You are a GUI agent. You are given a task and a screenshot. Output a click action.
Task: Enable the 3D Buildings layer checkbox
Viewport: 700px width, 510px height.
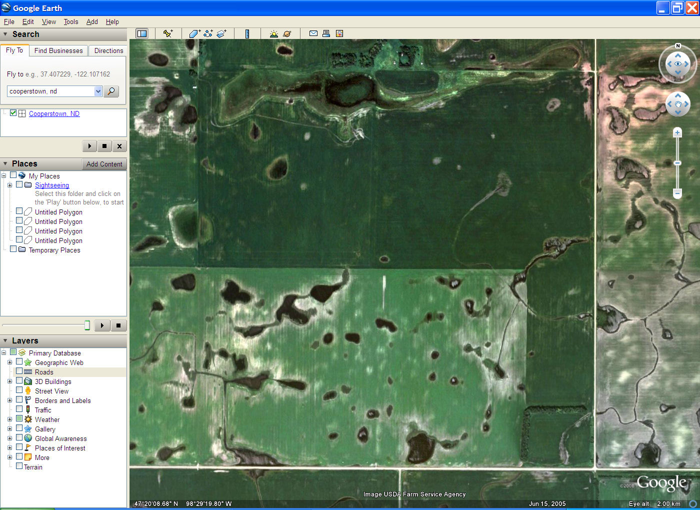[x=19, y=381]
